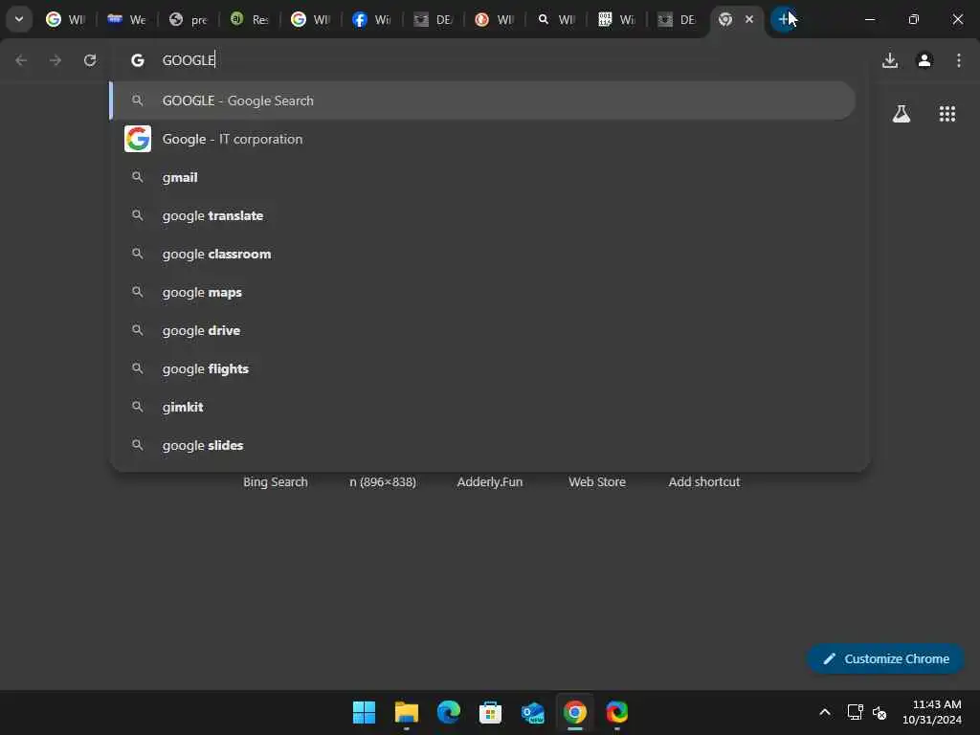This screenshot has width=980, height=735.
Task: Click the Google logo beside 'IT corporation'
Action: pyautogui.click(x=138, y=139)
